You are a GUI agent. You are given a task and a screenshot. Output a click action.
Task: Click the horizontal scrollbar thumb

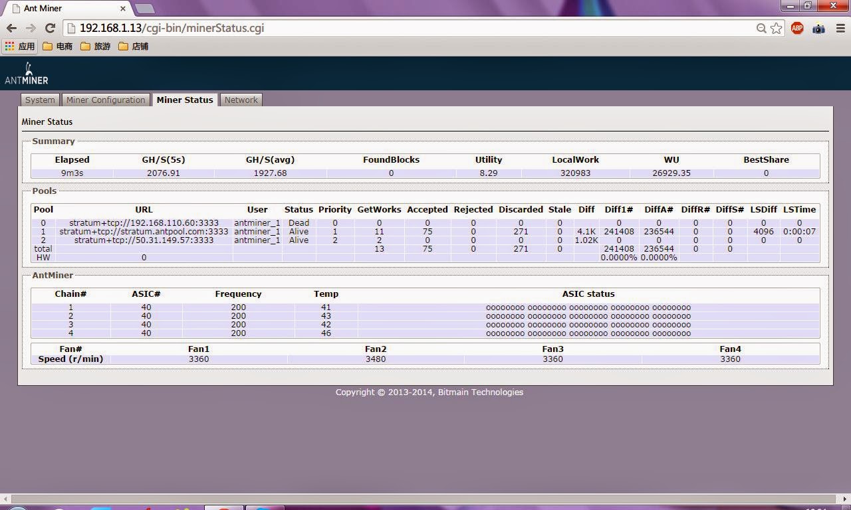(423, 499)
